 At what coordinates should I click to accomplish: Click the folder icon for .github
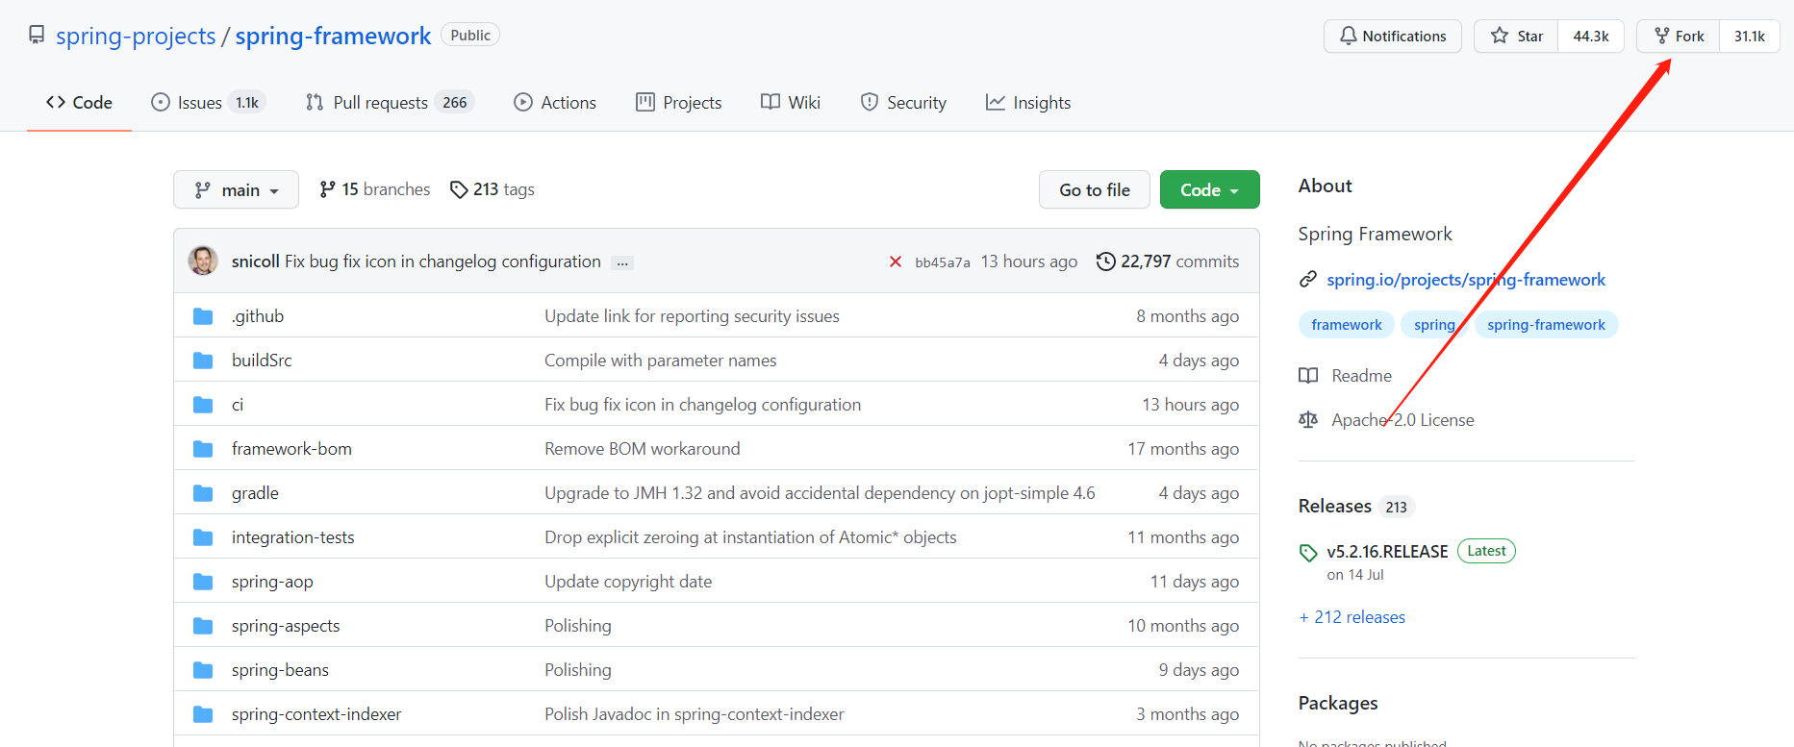tap(203, 315)
